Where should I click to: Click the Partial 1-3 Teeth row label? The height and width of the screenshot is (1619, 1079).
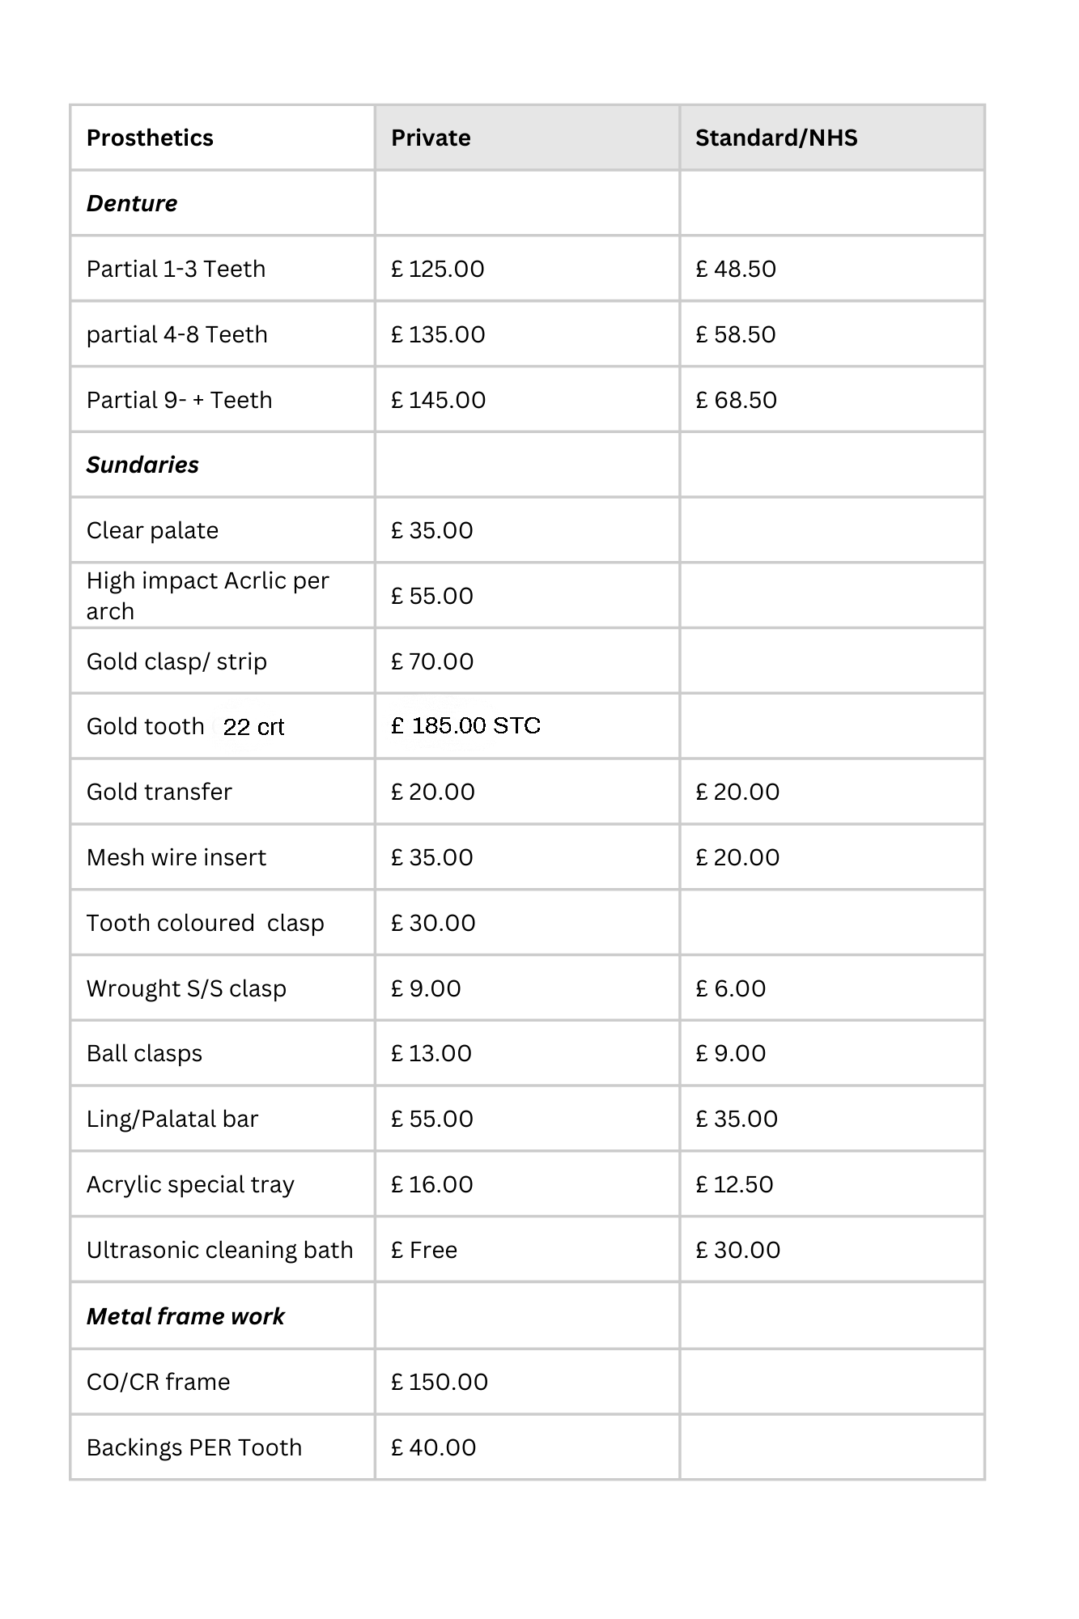coord(176,269)
